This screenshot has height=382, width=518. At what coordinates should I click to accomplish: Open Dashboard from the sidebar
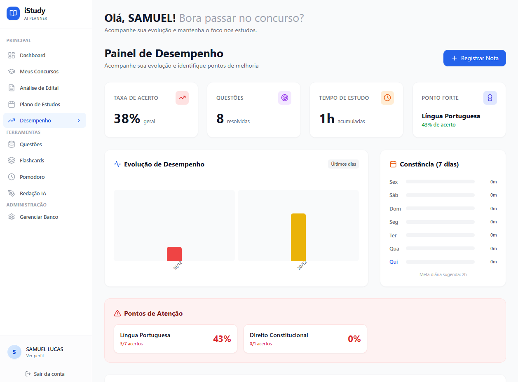pyautogui.click(x=33, y=55)
